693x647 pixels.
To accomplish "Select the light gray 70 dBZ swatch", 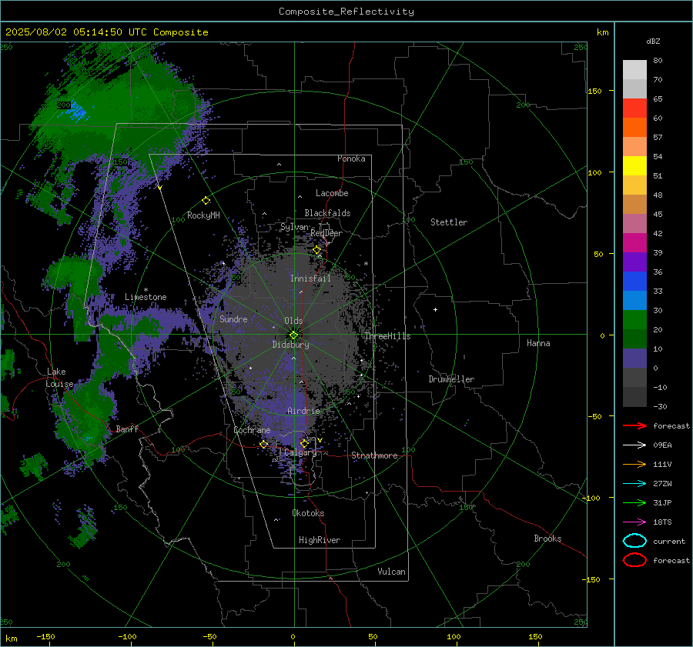I will [x=634, y=70].
